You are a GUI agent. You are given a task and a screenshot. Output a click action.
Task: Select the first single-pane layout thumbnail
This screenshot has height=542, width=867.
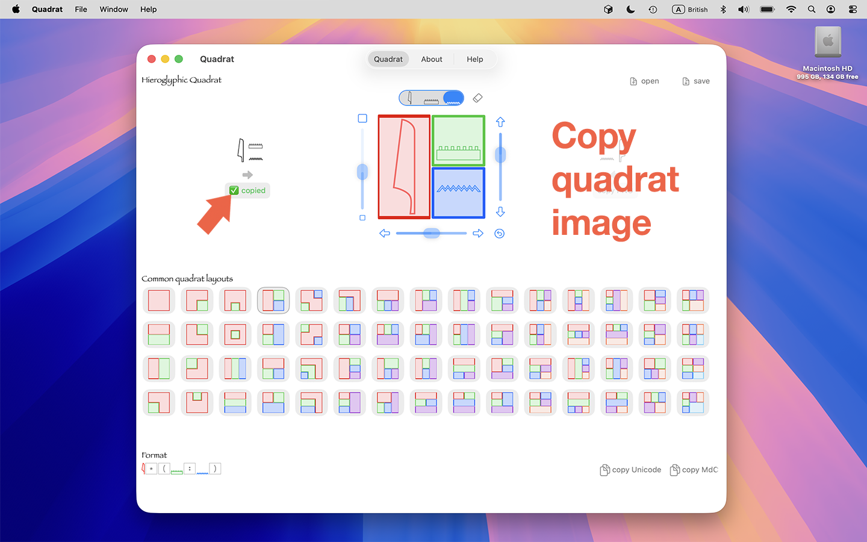point(158,300)
